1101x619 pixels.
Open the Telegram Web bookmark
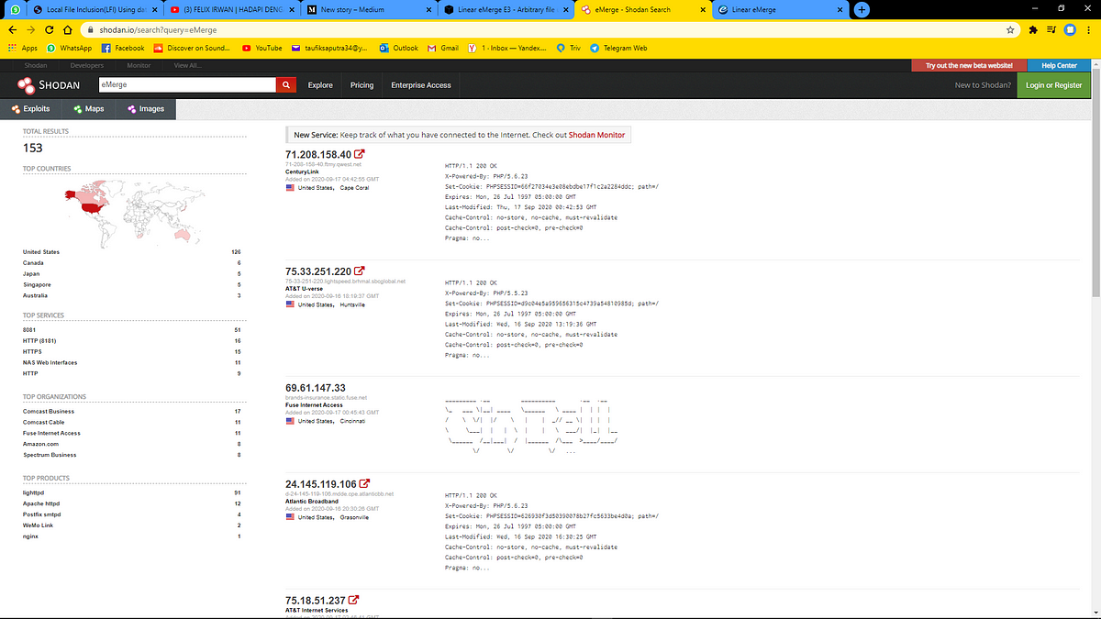coord(618,48)
